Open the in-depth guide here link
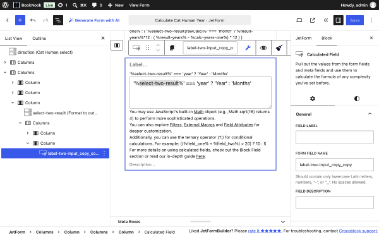 coord(200,157)
